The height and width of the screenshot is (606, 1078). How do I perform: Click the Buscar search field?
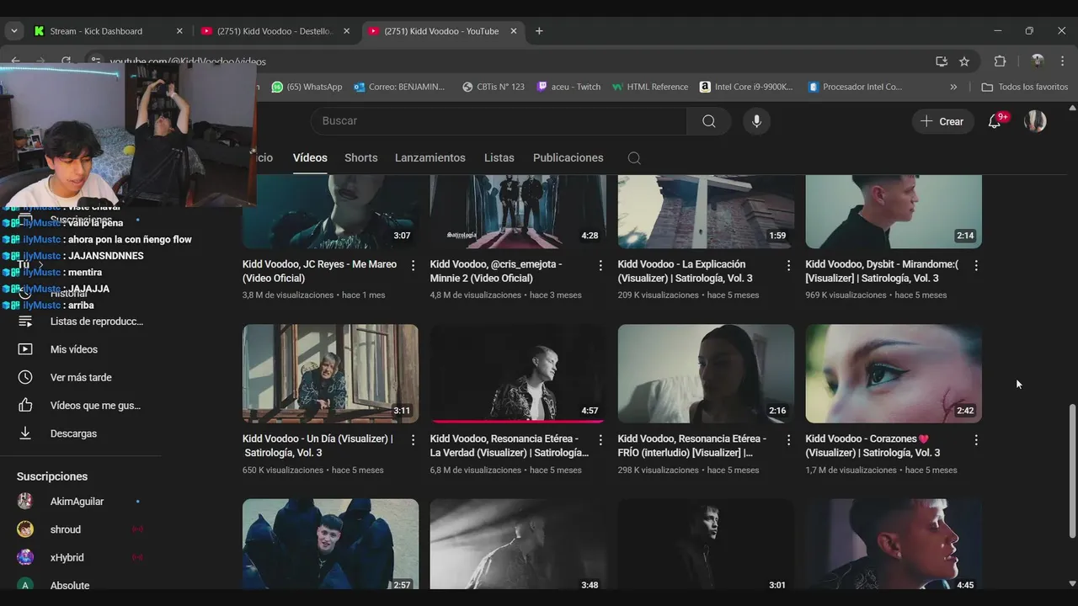pos(499,121)
